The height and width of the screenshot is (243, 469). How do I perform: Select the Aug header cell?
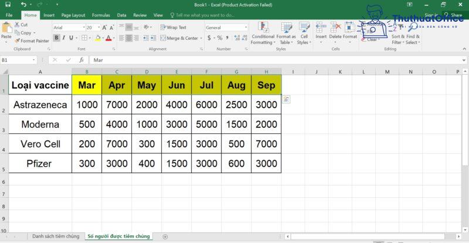236,85
